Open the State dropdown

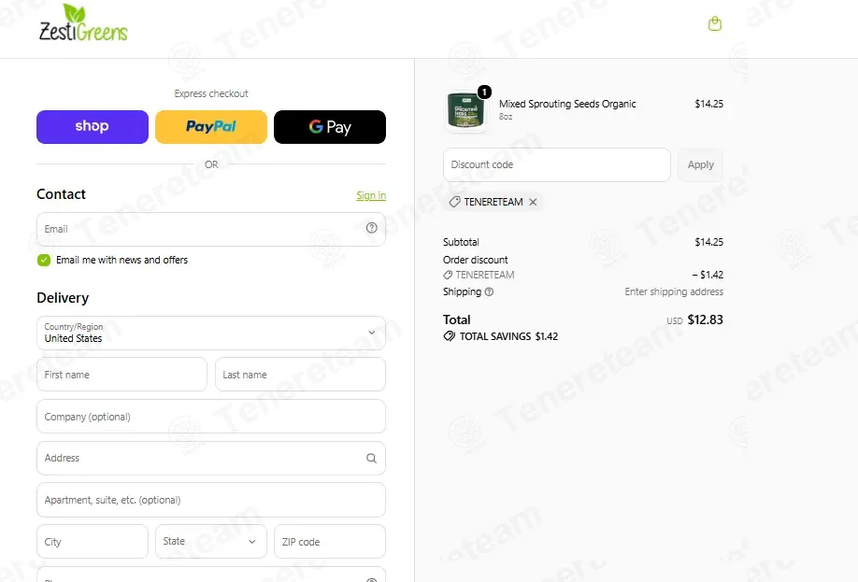[x=211, y=542]
